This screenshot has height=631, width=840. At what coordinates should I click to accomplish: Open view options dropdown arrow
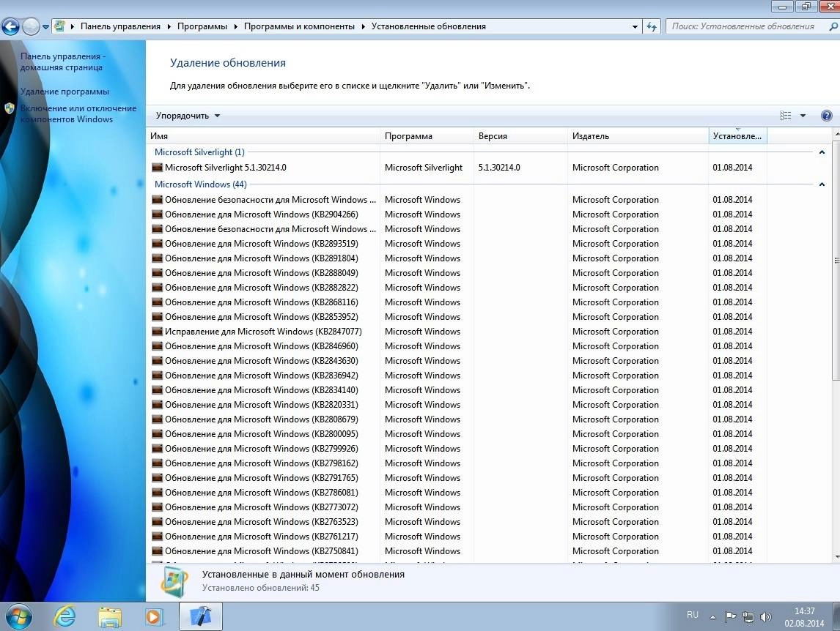point(803,116)
